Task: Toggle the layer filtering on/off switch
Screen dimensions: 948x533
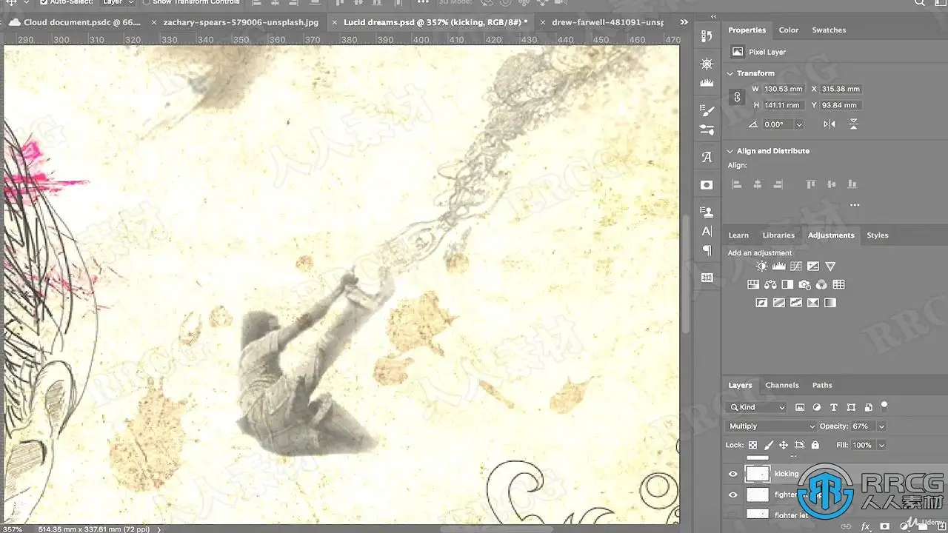Action: coord(884,406)
